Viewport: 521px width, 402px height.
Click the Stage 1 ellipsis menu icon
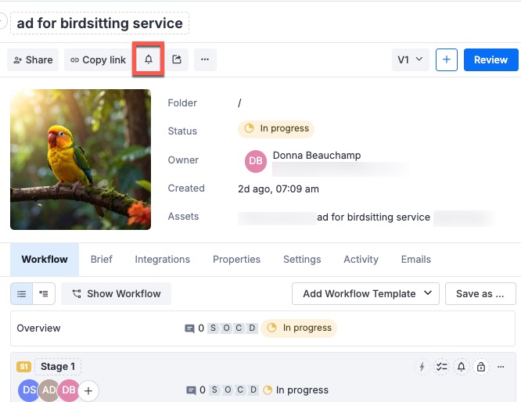tap(501, 366)
